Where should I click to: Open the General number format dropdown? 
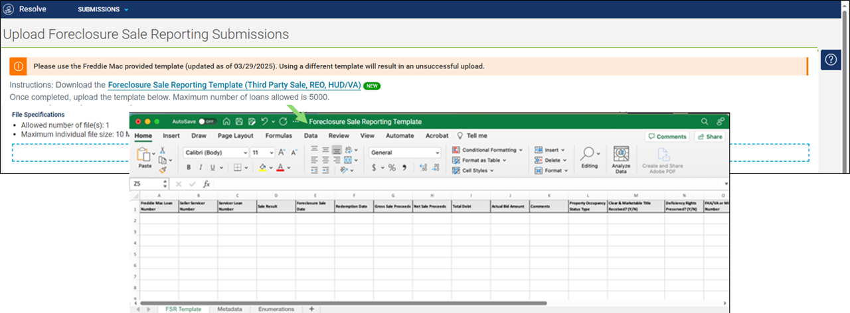point(405,153)
